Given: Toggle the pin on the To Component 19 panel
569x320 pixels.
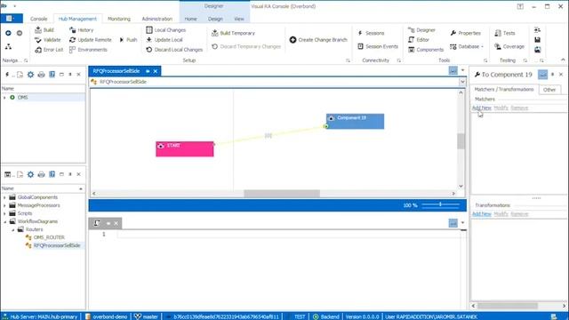Looking at the screenshot, I should tap(552, 75).
